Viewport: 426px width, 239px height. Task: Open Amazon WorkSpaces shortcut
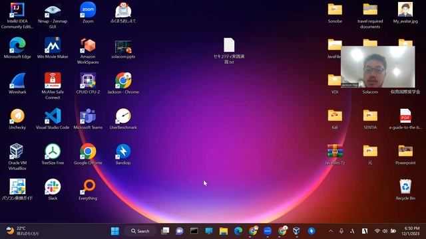click(x=88, y=45)
